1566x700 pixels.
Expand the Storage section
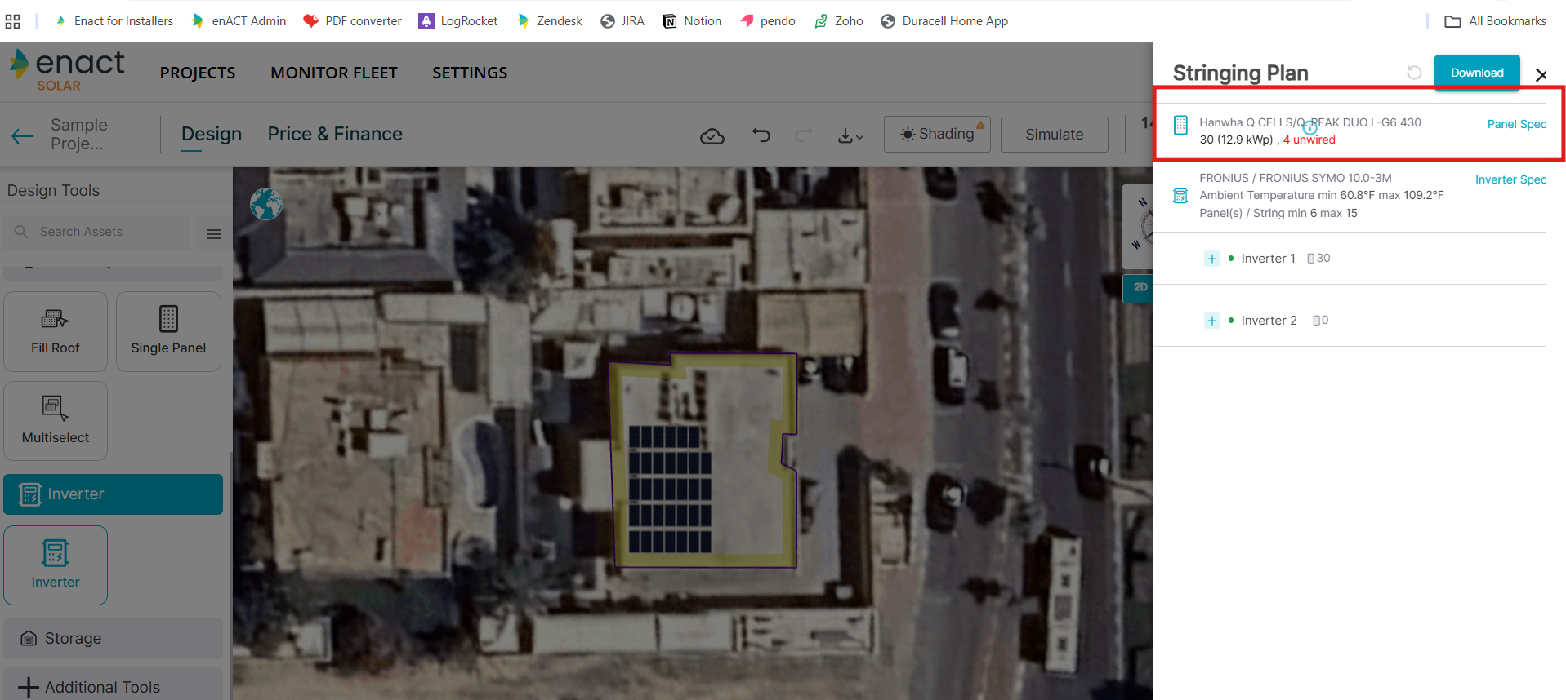(113, 638)
